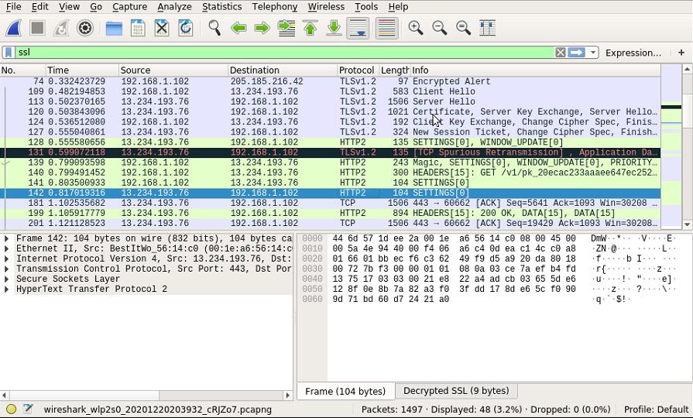
Task: Expand the Secure Sockets Layer tree node
Action: pos(7,279)
